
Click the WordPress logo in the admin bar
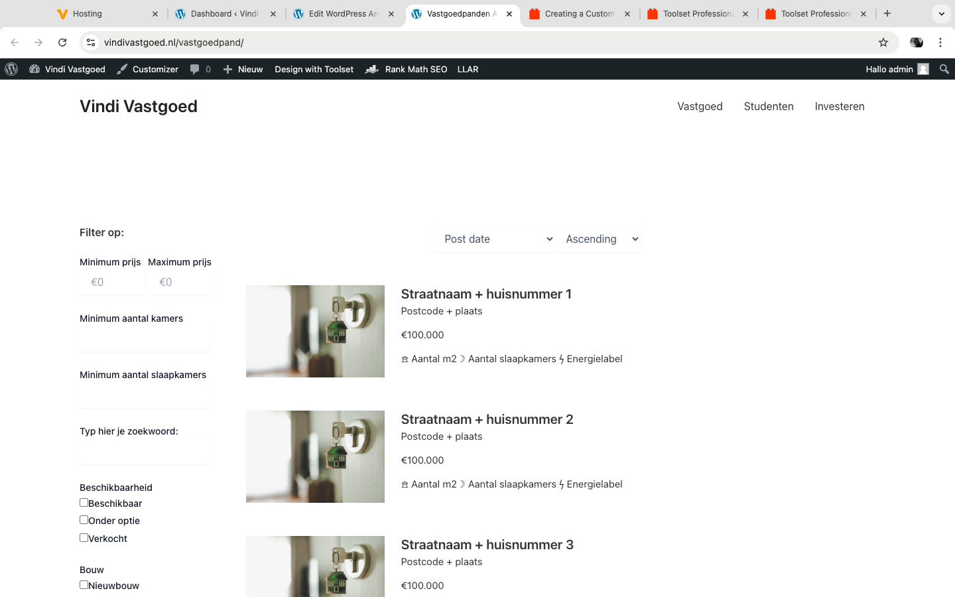click(x=11, y=69)
